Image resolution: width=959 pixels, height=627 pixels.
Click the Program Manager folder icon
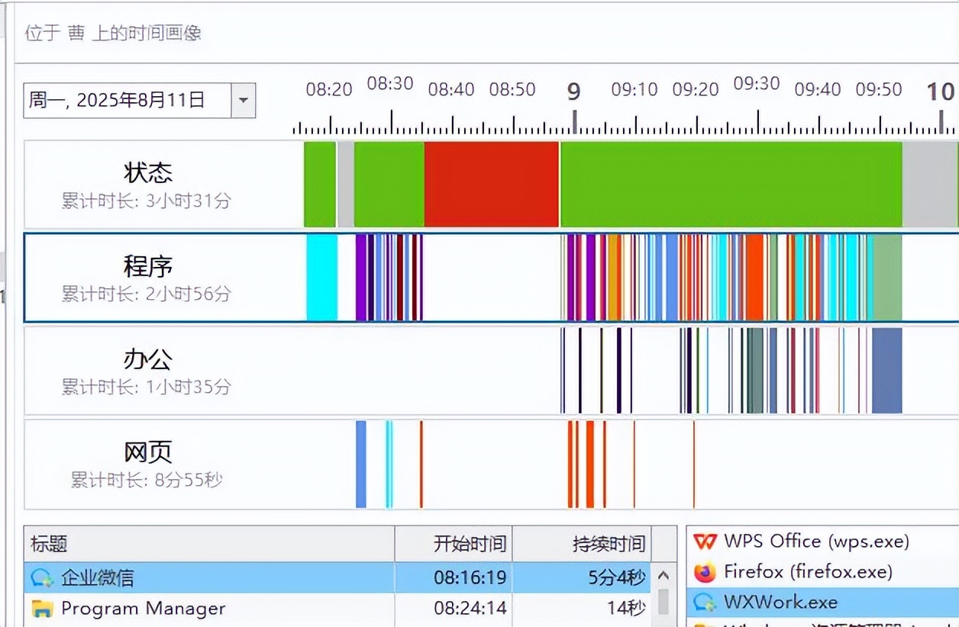coord(42,609)
